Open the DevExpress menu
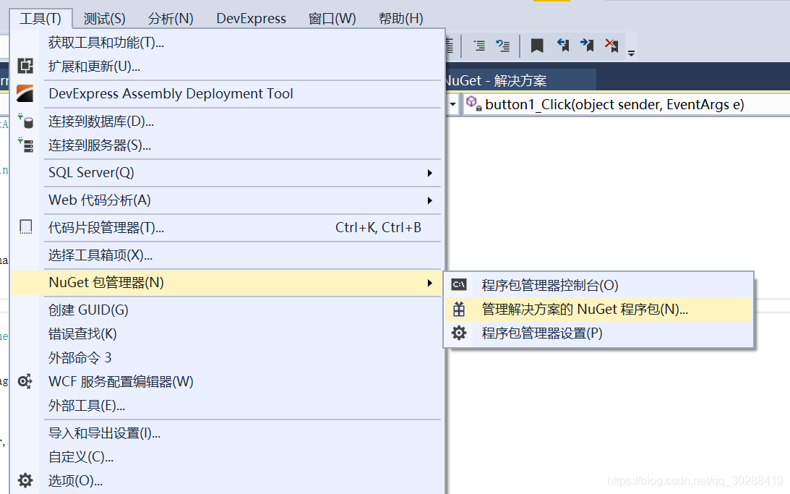The width and height of the screenshot is (790, 494). (251, 19)
